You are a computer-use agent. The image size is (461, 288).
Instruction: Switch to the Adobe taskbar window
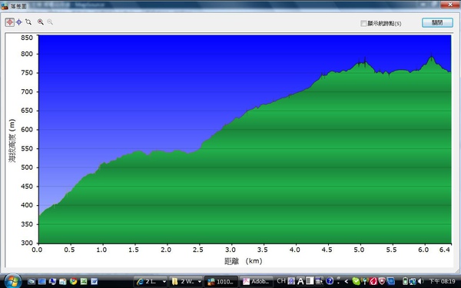pyautogui.click(x=256, y=282)
